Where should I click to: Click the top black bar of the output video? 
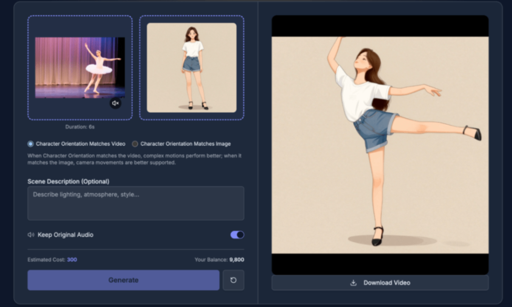point(380,26)
